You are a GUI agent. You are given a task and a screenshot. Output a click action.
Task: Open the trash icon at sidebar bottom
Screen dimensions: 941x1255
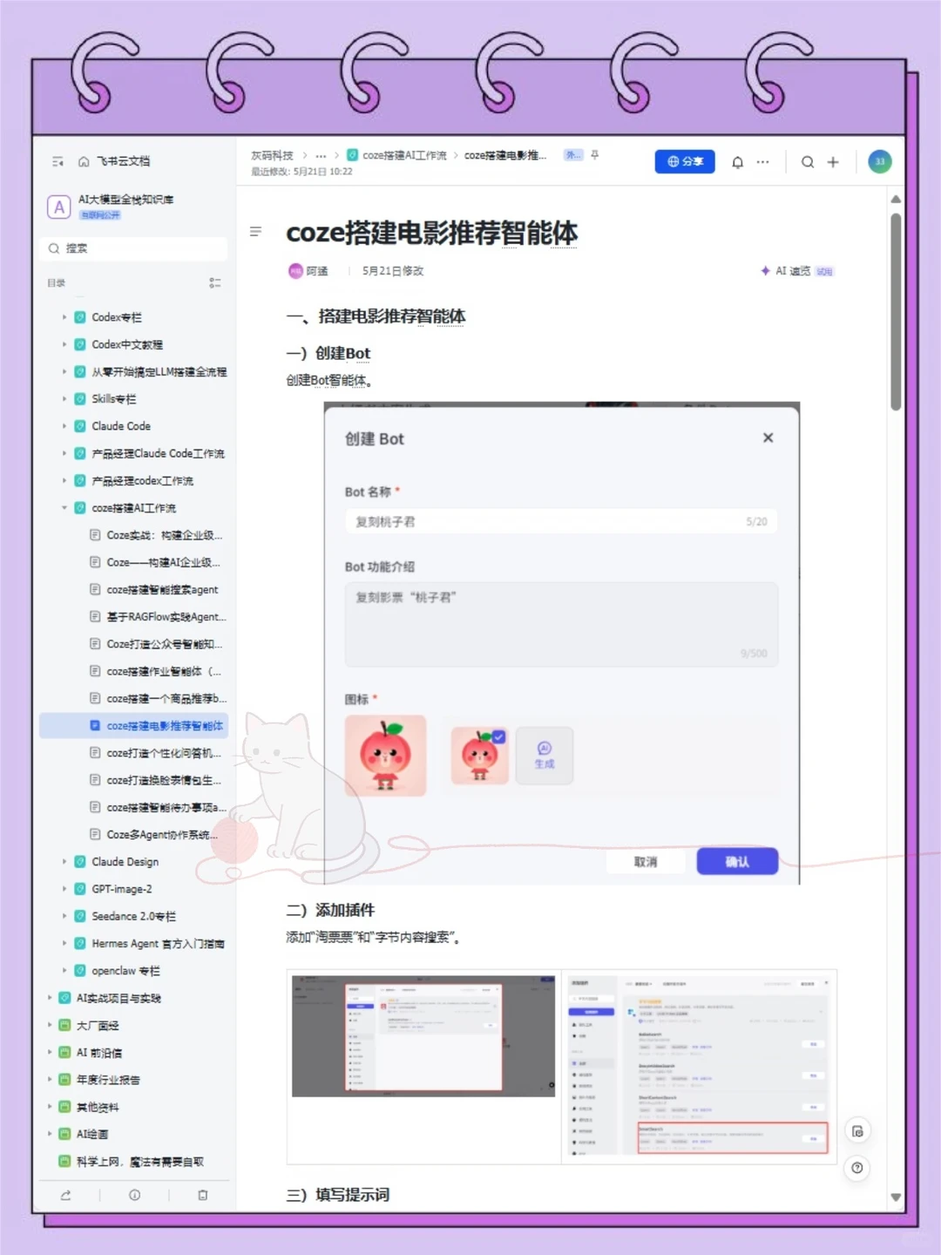coord(202,1195)
